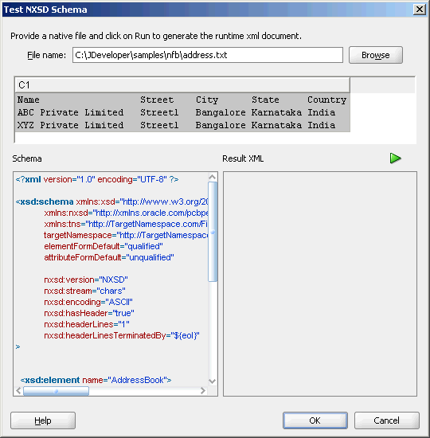This screenshot has width=430, height=438.
Task: Select the XYZ Private Limited data row
Action: (182, 125)
